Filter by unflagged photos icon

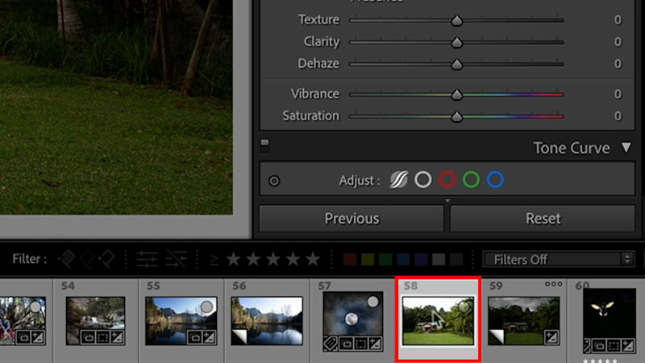tap(87, 259)
